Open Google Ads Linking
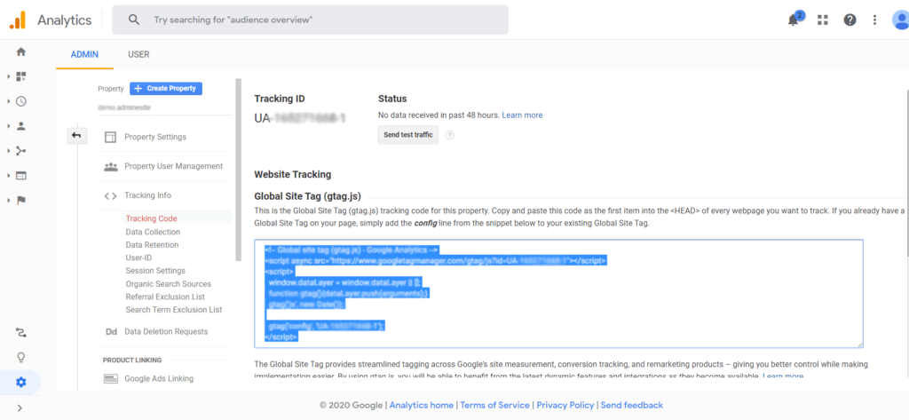 159,379
